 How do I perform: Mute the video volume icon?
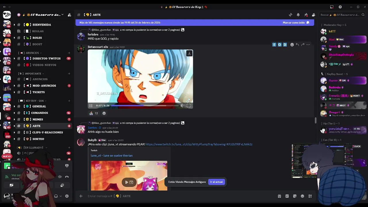point(182,106)
